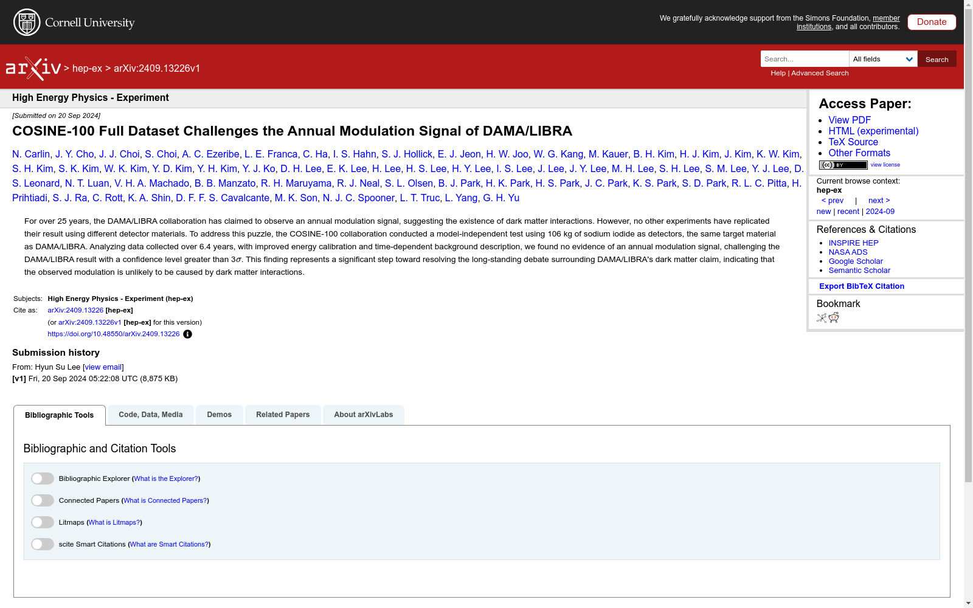Click author N. Carlin
The width and height of the screenshot is (973, 608).
tap(31, 154)
